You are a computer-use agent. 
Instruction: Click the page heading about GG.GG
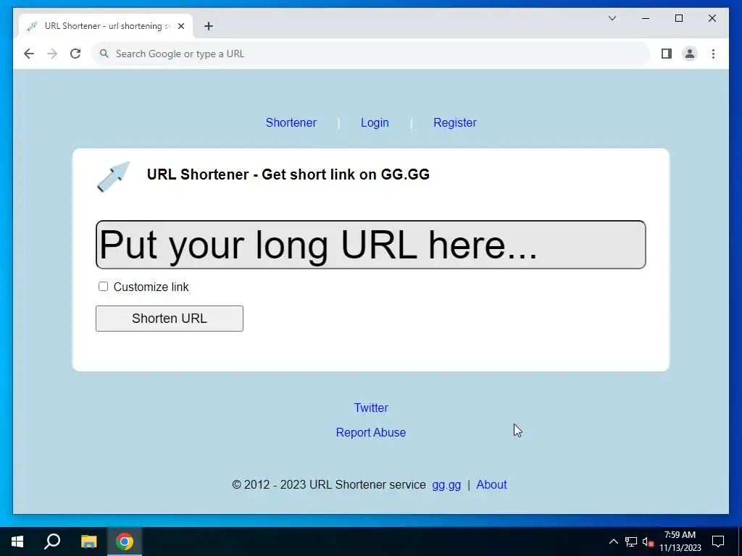288,174
